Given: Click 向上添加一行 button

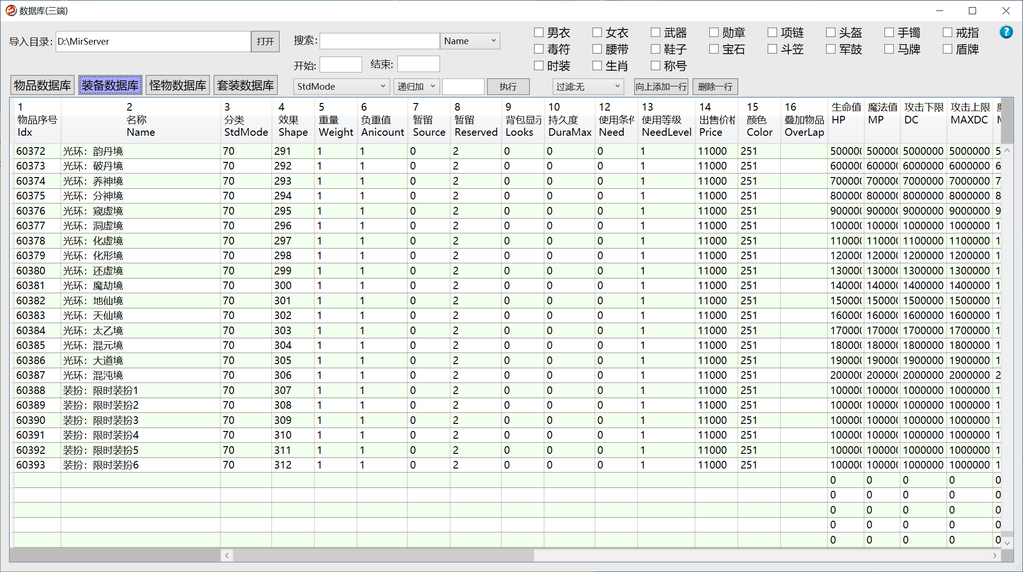Looking at the screenshot, I should tap(661, 86).
